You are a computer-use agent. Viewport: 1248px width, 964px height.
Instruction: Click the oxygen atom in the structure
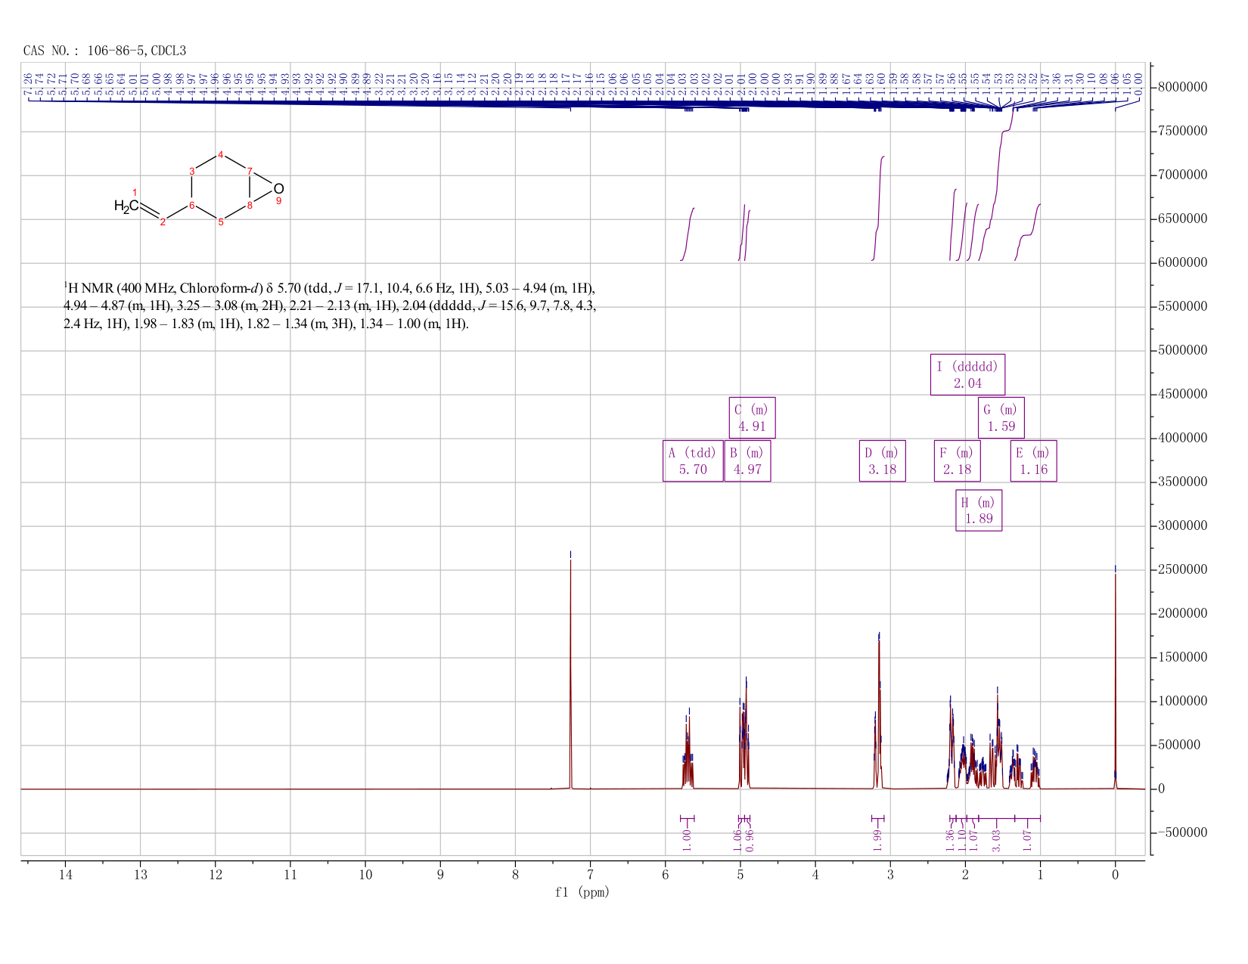pos(278,188)
